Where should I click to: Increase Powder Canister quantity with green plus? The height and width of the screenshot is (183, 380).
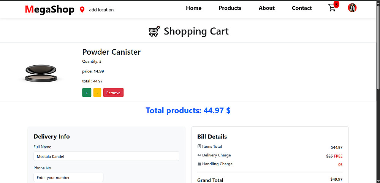coord(87,93)
